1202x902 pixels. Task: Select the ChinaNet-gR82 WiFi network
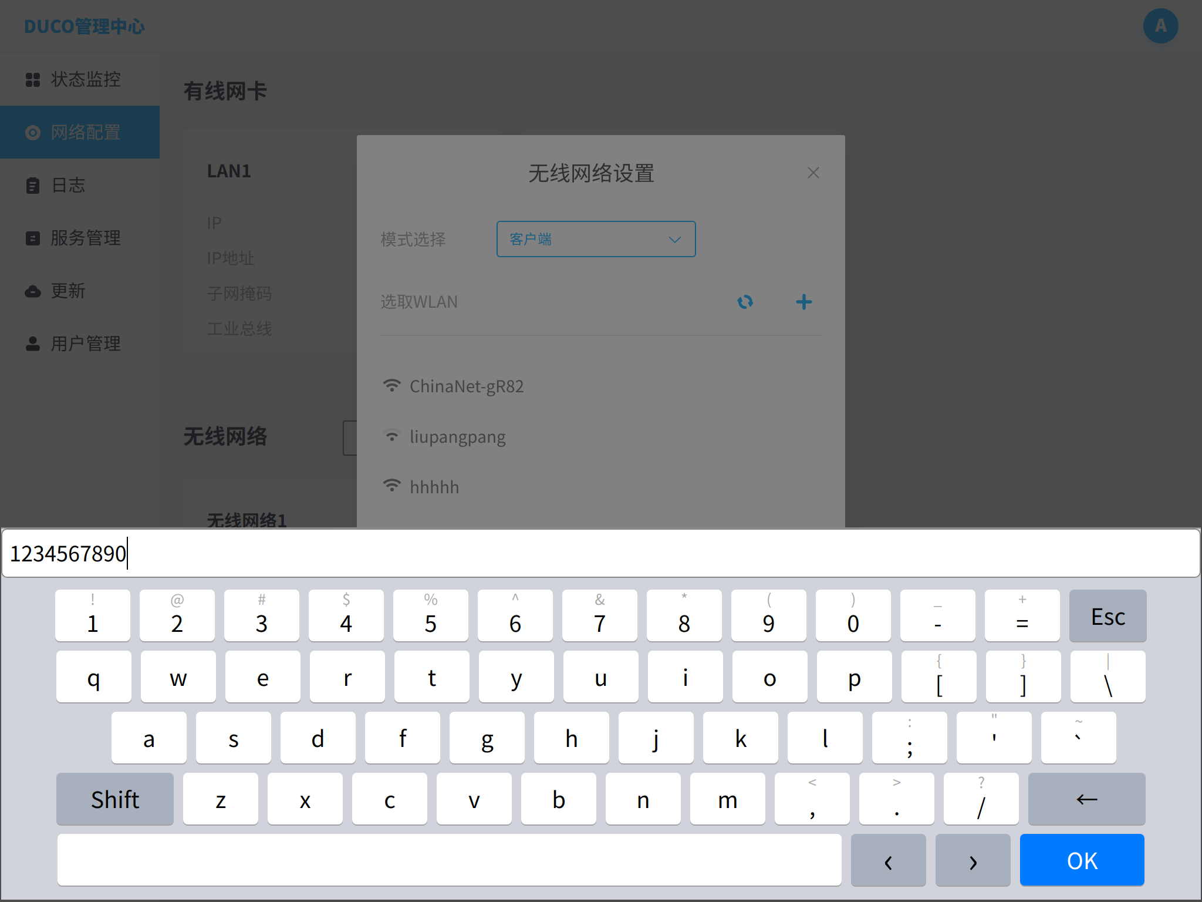466,386
